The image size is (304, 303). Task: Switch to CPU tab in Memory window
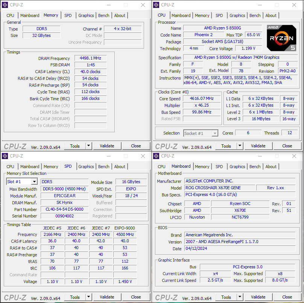click(10, 15)
